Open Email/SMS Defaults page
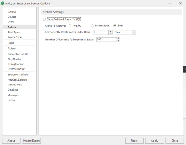Screen dimensions: 186x145 pos(18,75)
